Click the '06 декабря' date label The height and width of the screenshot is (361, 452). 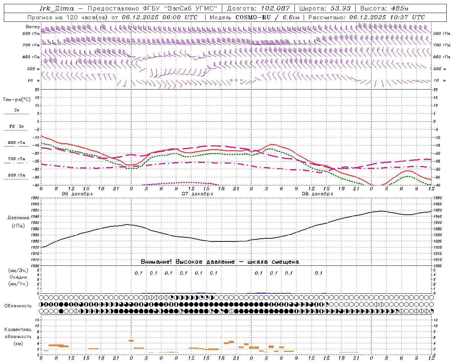77,194
